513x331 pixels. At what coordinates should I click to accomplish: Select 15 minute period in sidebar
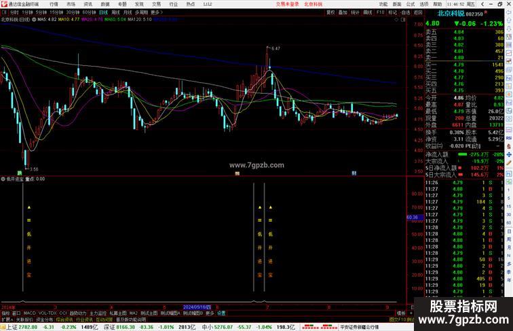pos(509,207)
